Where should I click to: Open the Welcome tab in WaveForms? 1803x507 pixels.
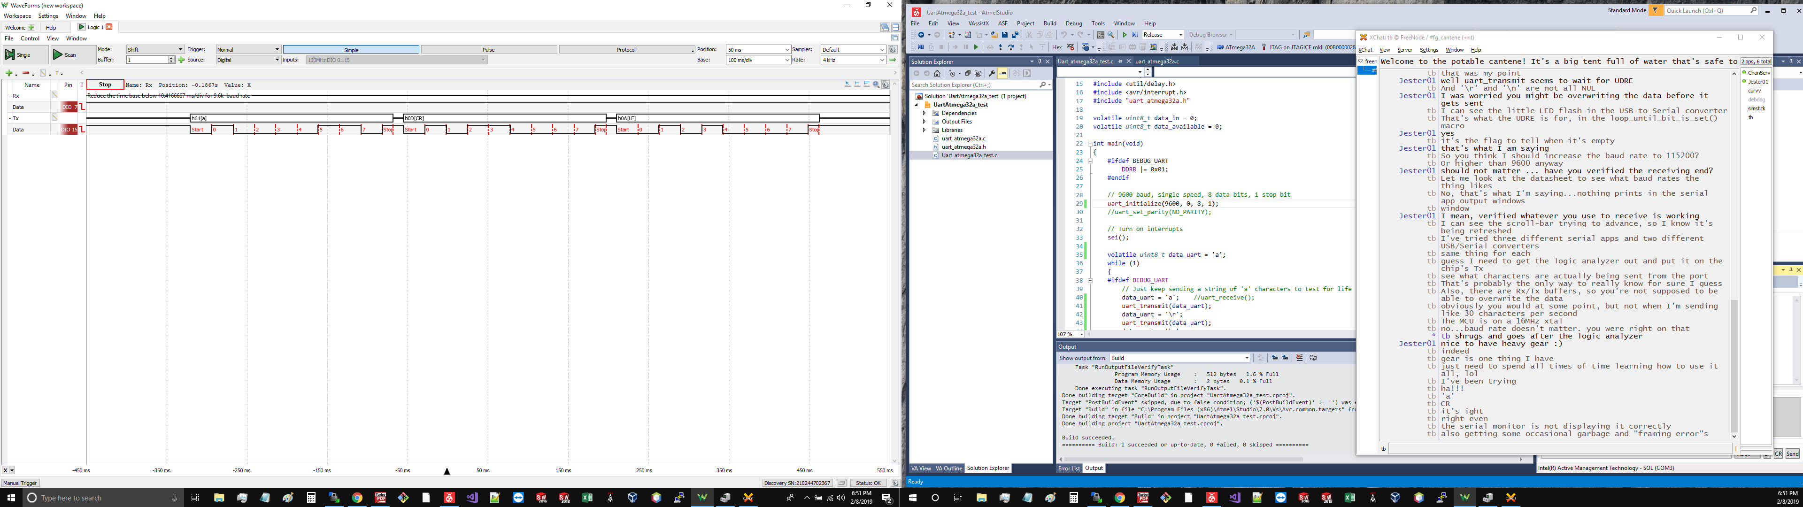point(20,27)
